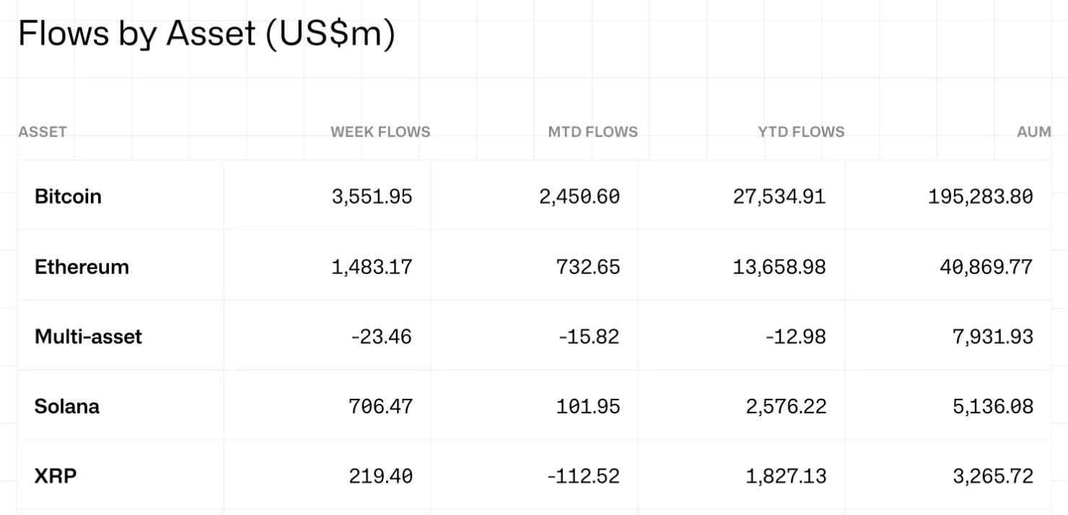Screen dimensions: 1068x515
Task: Click the MTD FLOWS column header
Action: 592,132
